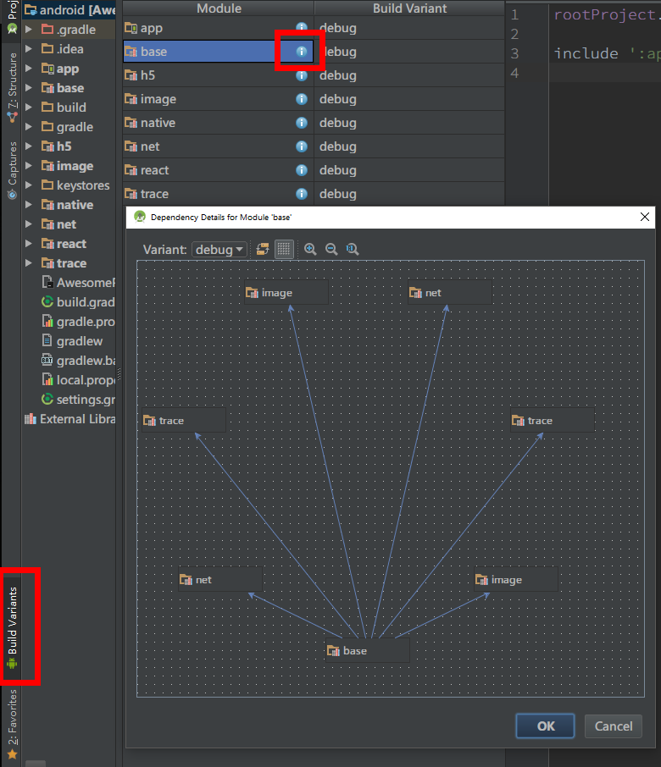This screenshot has height=767, width=661.
Task: Expand the .idea folder
Action: pyautogui.click(x=29, y=49)
